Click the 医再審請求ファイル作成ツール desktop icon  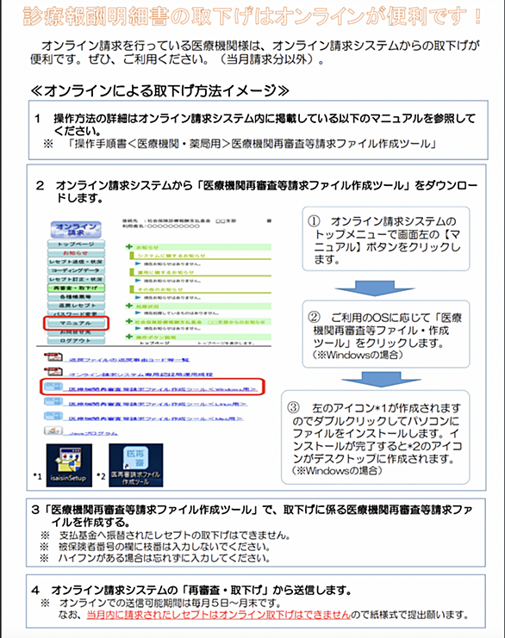[x=135, y=466]
